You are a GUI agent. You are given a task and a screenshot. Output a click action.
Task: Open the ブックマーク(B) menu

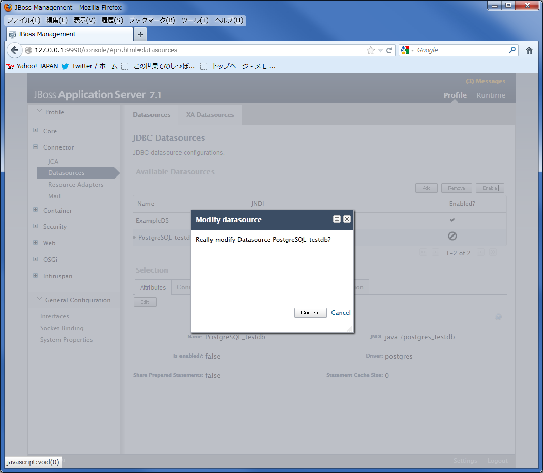(152, 20)
